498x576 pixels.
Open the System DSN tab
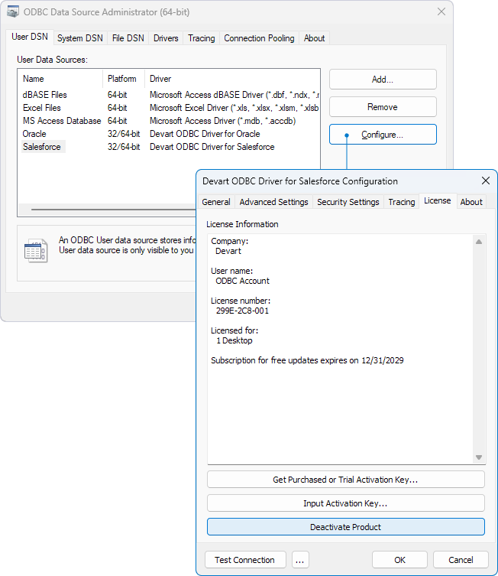(80, 38)
